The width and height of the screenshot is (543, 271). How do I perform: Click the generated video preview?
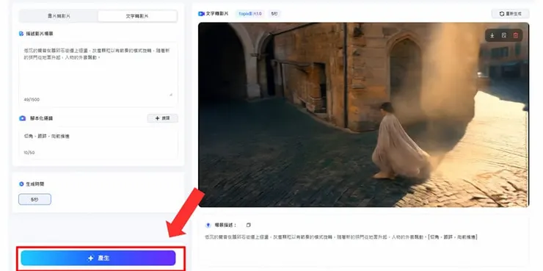[x=363, y=115]
